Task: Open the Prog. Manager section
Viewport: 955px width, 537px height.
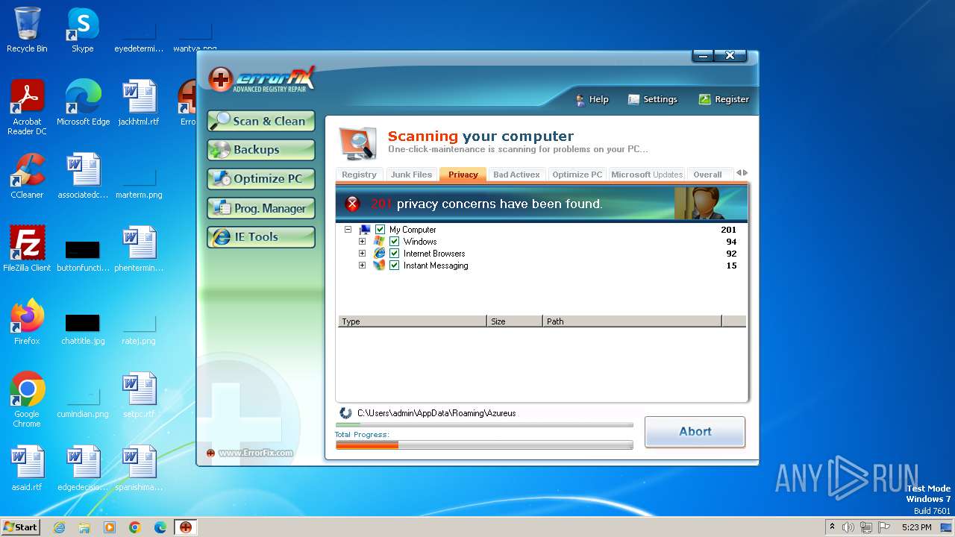Action: (261, 208)
